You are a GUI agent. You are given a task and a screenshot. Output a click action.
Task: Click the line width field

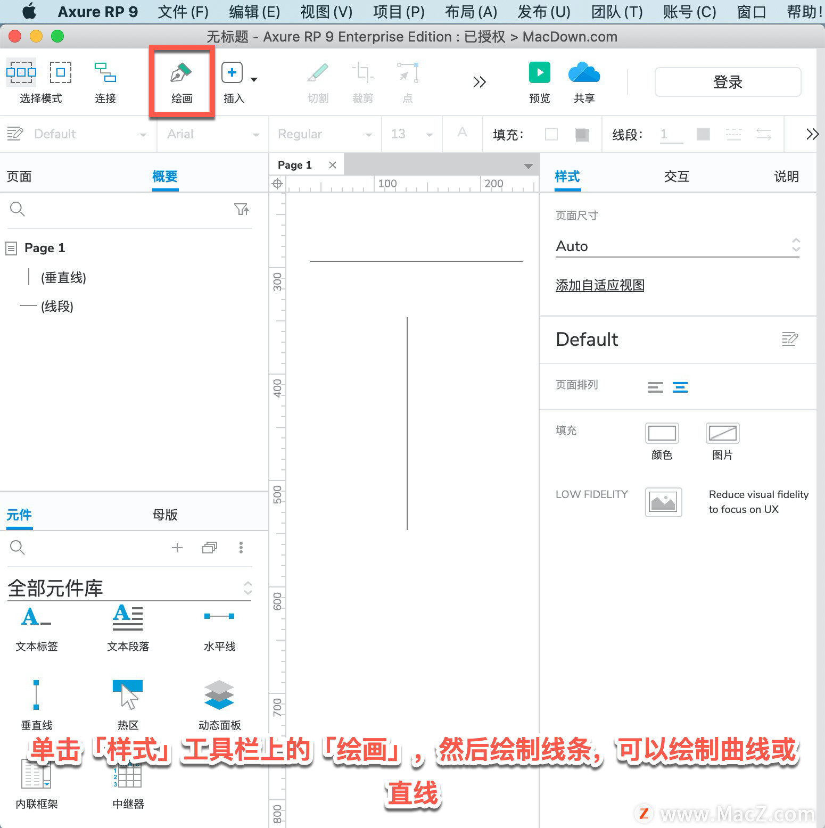pos(671,134)
